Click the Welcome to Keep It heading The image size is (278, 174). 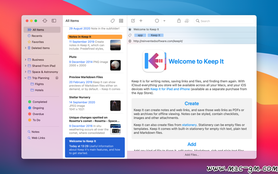click(x=196, y=61)
